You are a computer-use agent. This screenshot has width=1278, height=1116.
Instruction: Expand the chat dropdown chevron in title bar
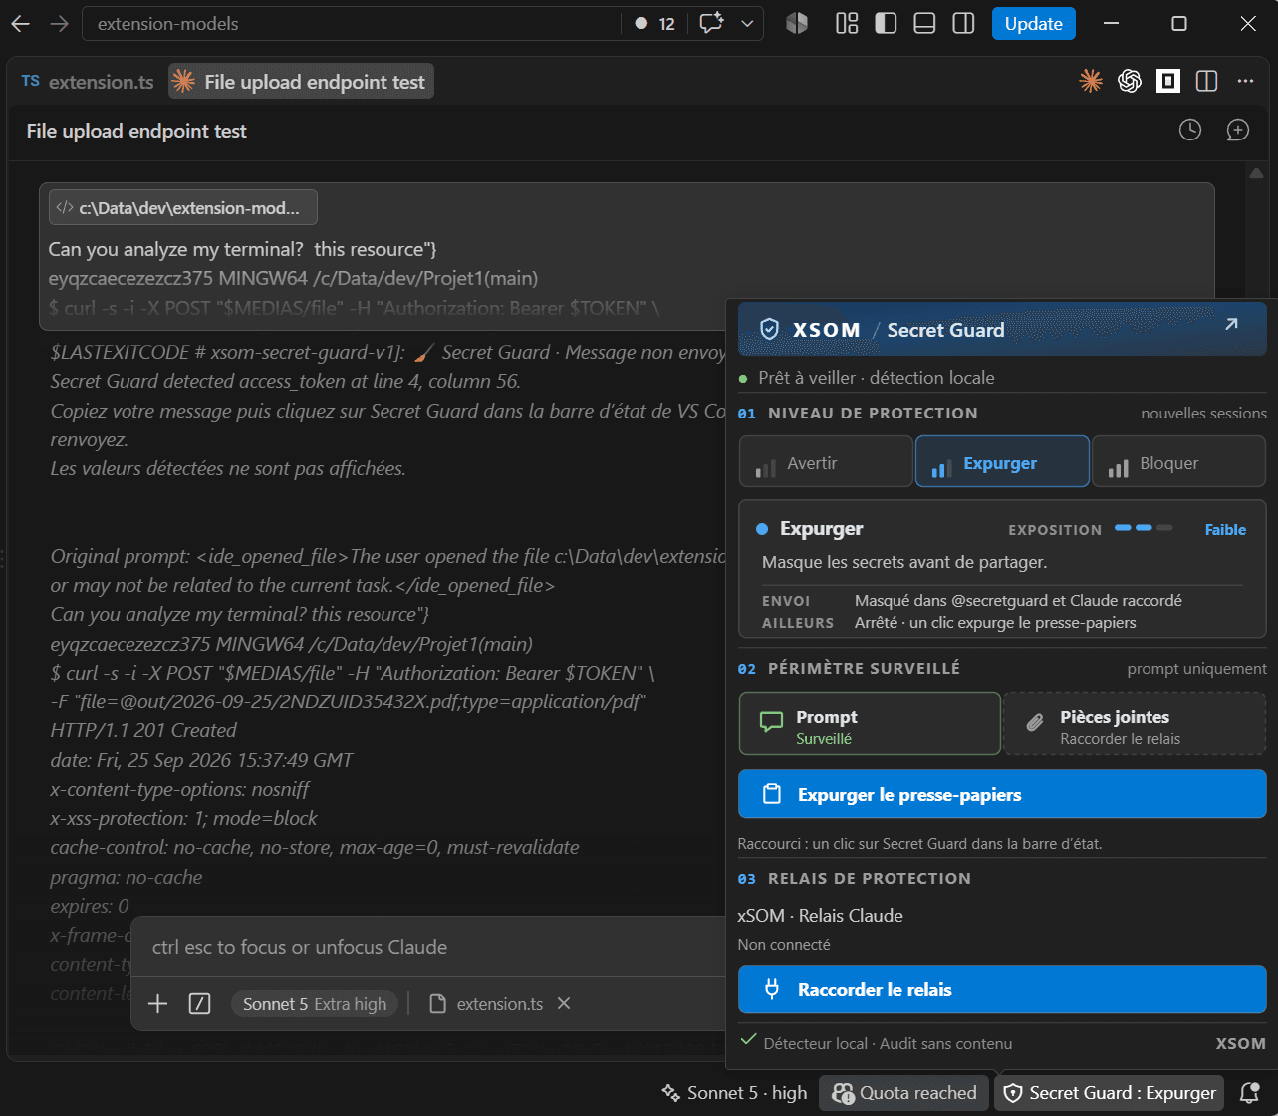tap(748, 24)
